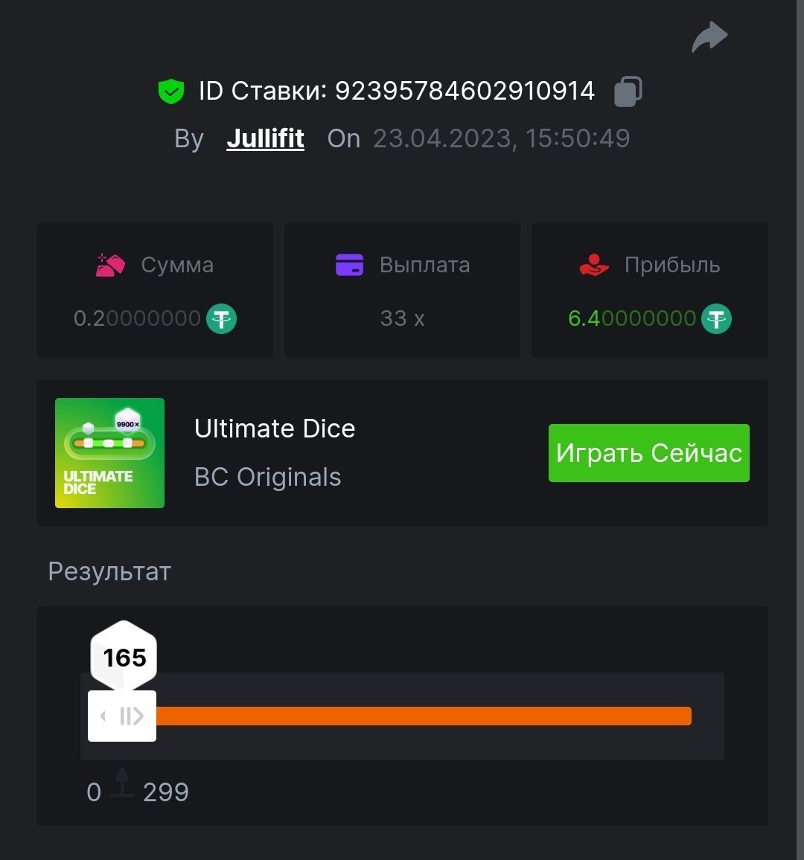This screenshot has width=804, height=860.
Task: Click the 165 result hexagon marker
Action: 124,657
